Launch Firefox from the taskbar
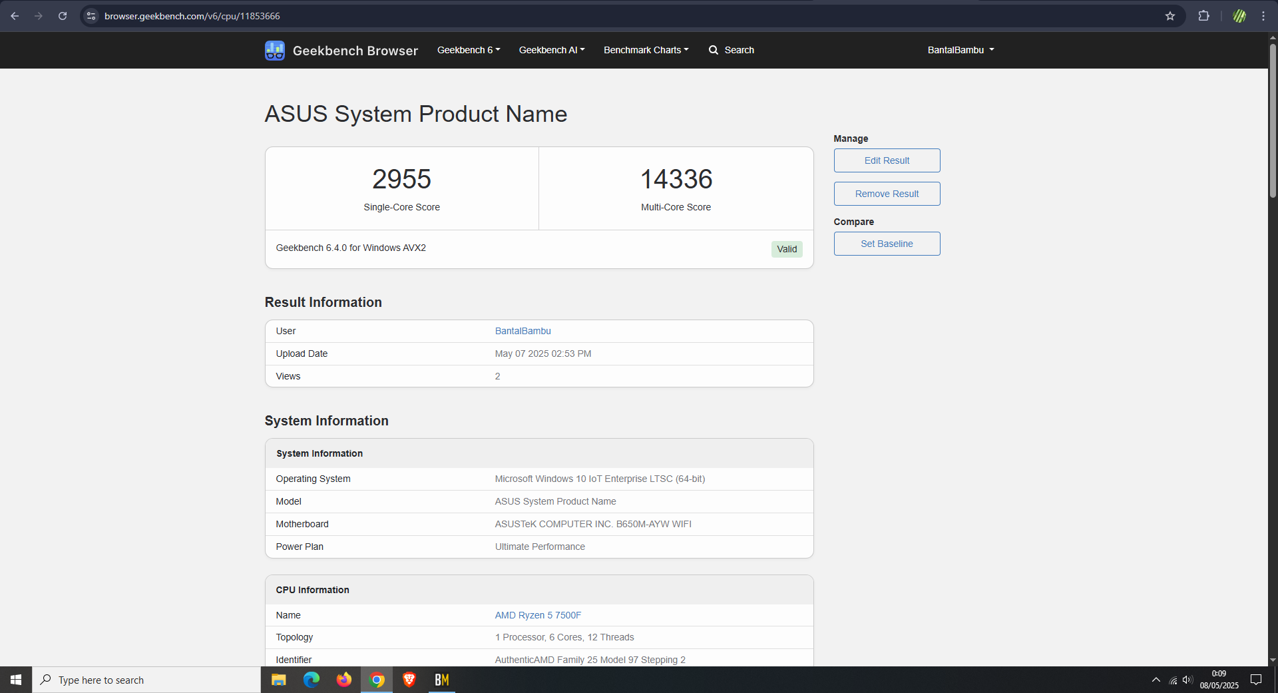Viewport: 1278px width, 693px height. click(x=344, y=680)
